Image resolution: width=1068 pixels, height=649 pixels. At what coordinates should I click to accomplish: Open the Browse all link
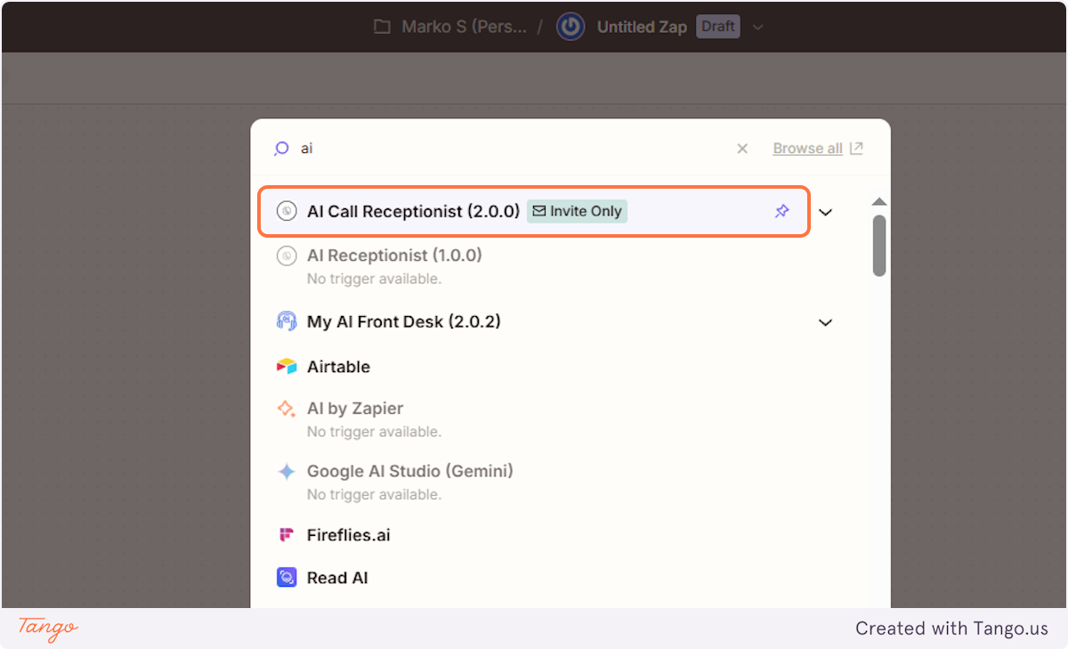coord(807,149)
